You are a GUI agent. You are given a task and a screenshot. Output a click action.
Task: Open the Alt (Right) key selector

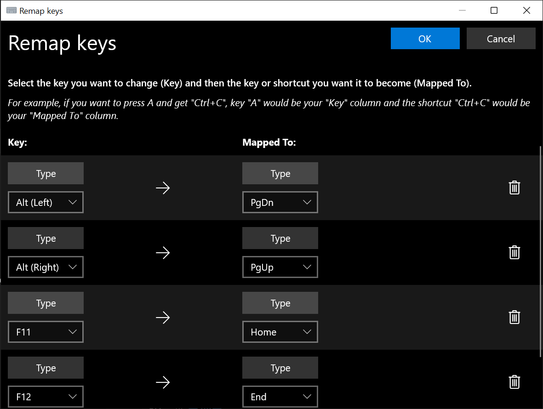coord(46,267)
